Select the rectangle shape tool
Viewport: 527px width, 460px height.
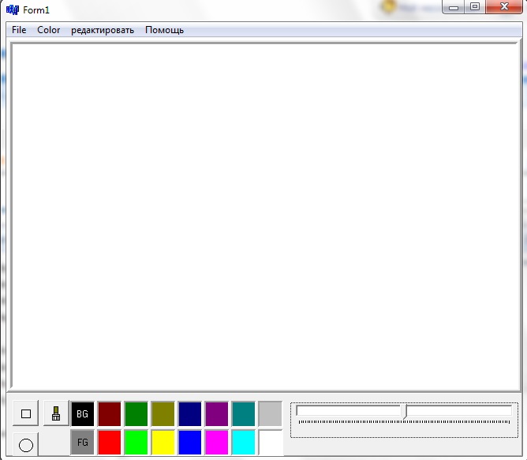click(26, 413)
